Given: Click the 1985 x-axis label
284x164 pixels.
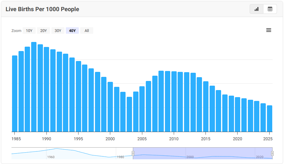Looking at the screenshot, I should [16, 139].
